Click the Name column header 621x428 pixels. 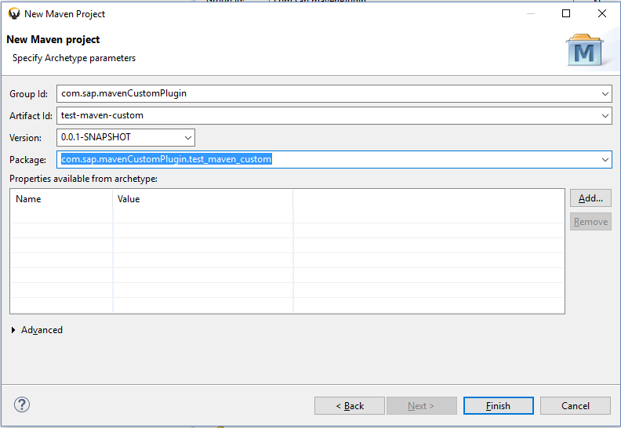pyautogui.click(x=61, y=199)
